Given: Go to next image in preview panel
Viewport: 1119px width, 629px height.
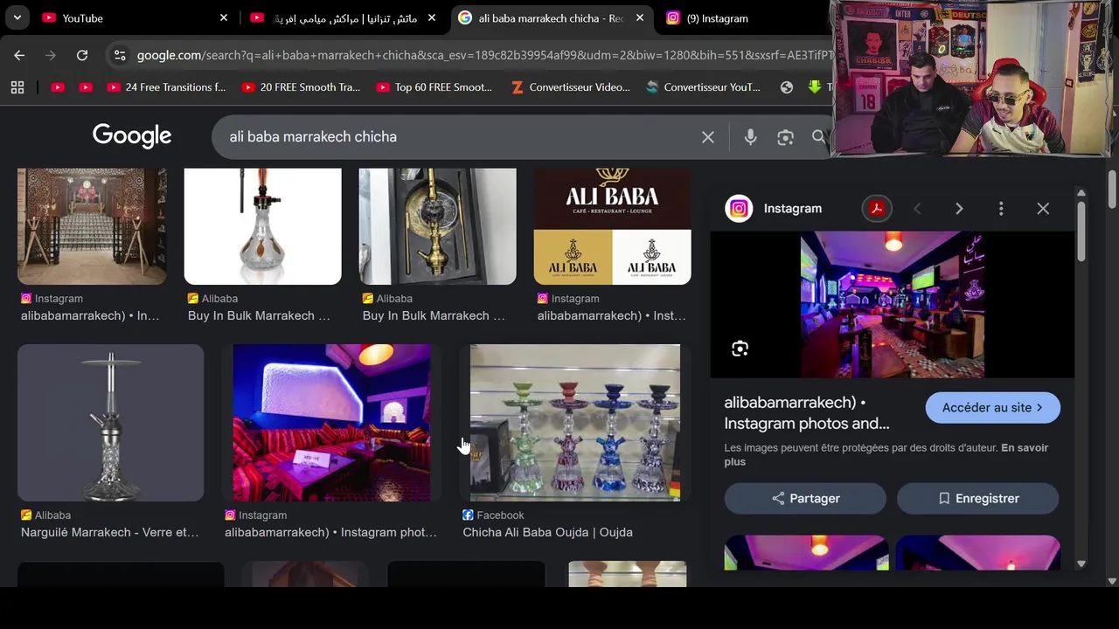Looking at the screenshot, I should [x=959, y=209].
